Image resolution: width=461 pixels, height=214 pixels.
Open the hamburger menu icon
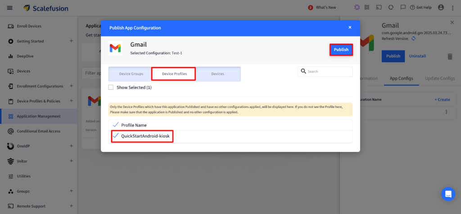10,8
